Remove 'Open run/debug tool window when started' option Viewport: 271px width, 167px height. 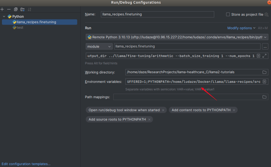(163, 110)
